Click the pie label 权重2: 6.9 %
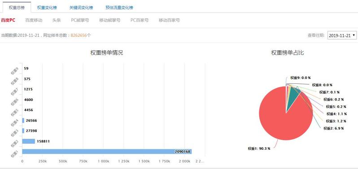Screen dimensions: 358x169 coord(334,128)
